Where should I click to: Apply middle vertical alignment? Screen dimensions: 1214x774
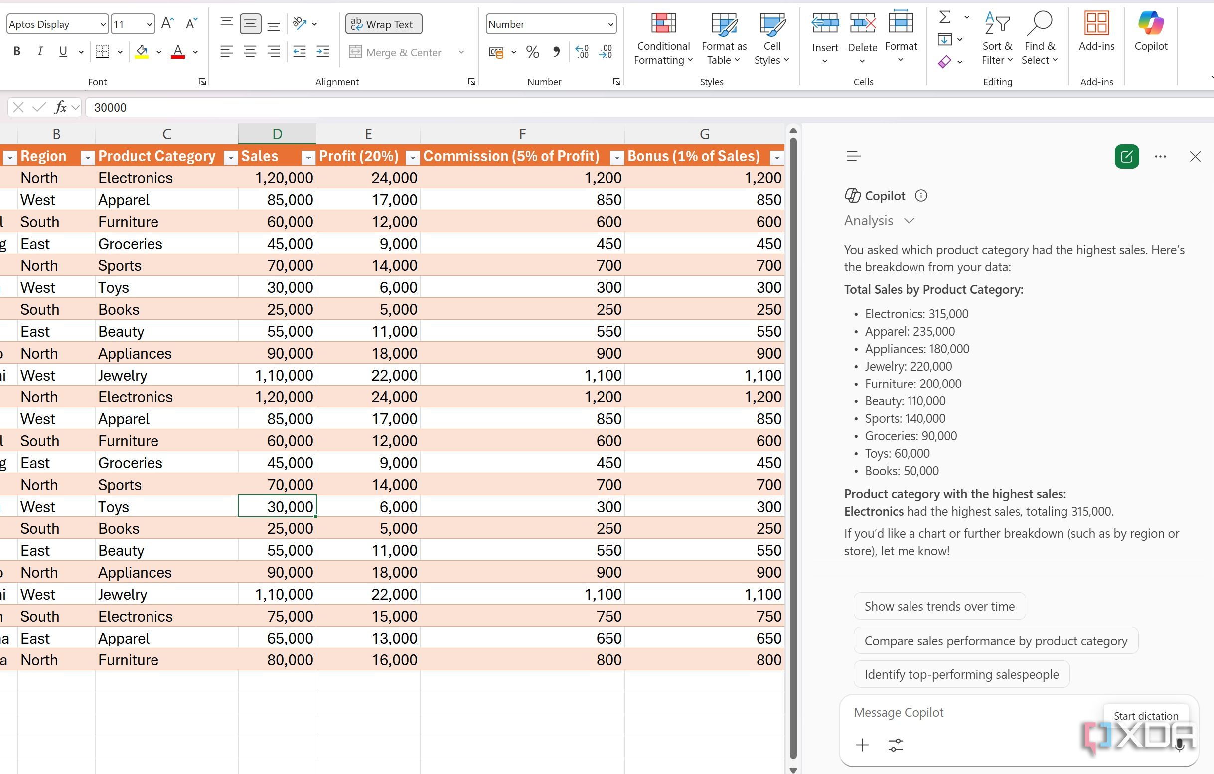250,24
